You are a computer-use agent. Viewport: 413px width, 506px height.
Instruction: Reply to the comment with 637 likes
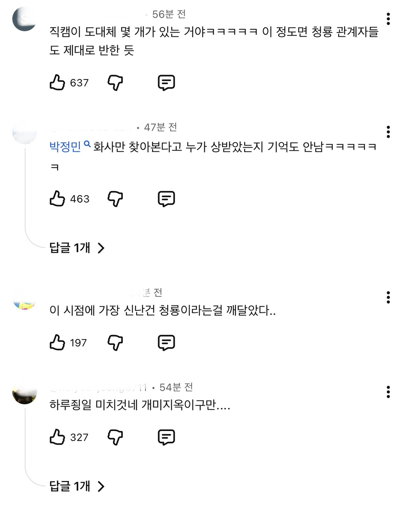coord(166,83)
